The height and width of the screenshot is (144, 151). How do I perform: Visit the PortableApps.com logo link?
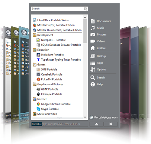tap(103, 117)
